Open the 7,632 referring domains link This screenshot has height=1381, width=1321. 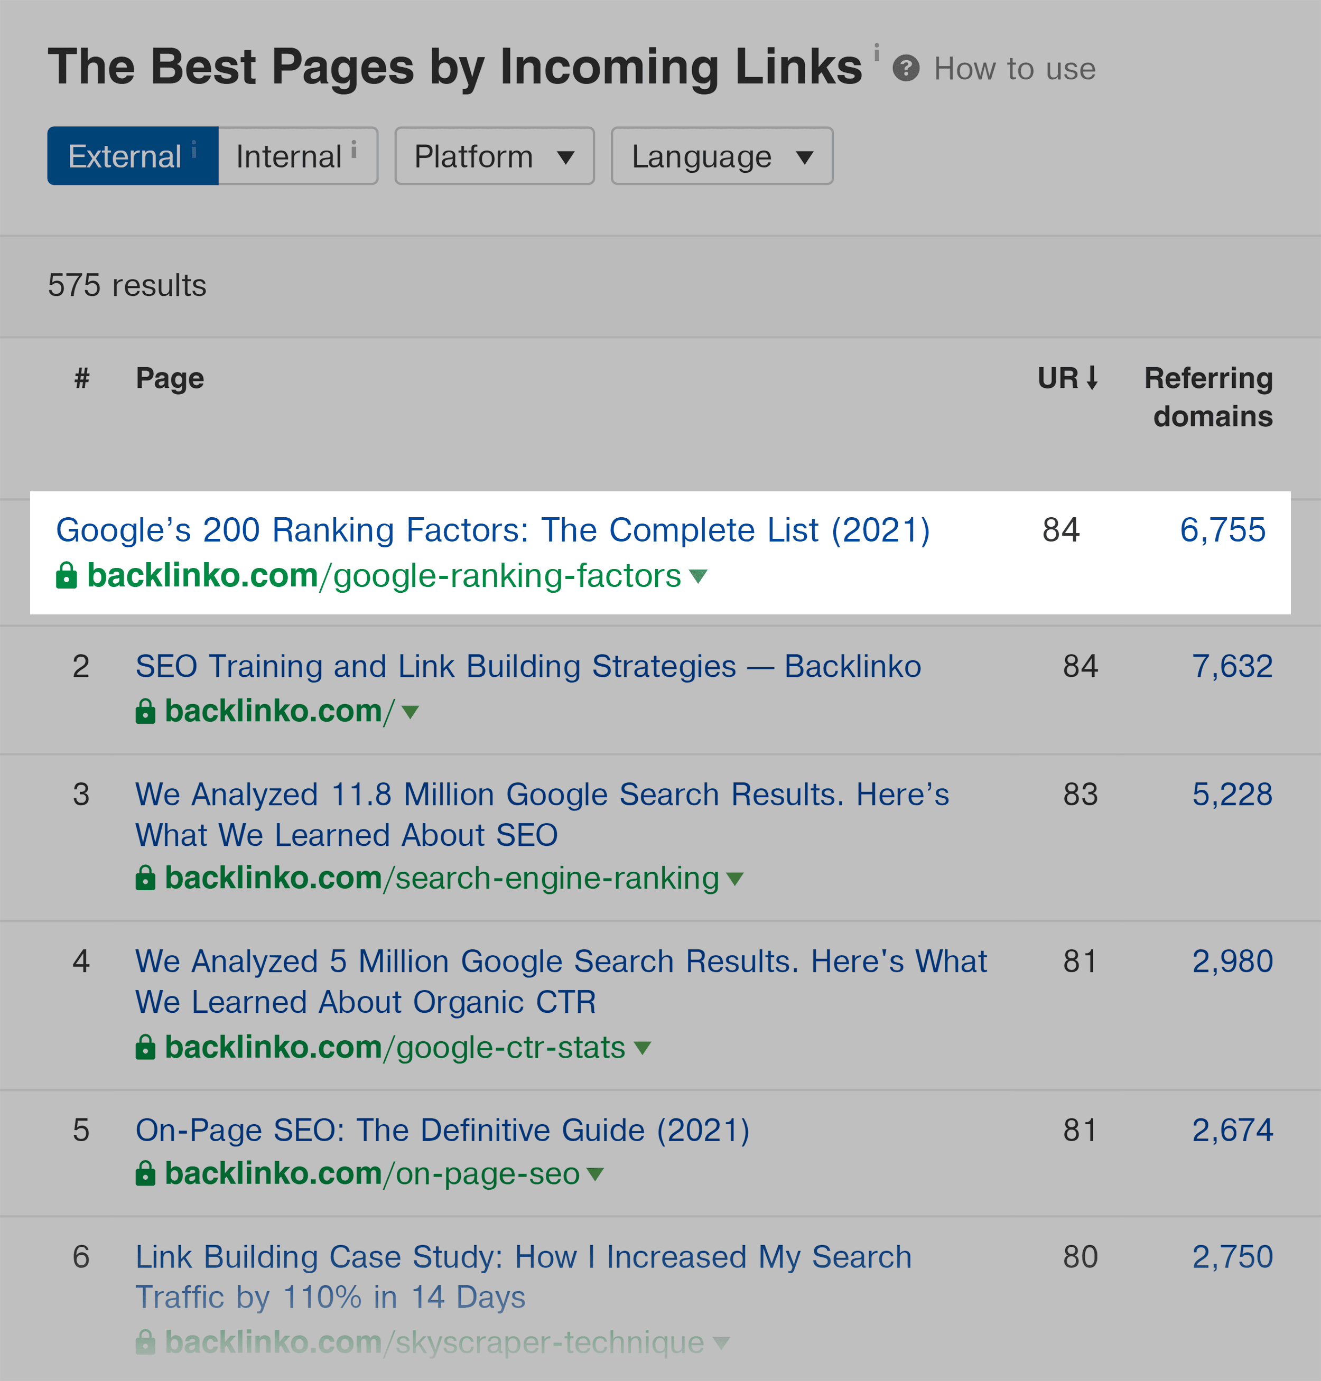[x=1232, y=667]
